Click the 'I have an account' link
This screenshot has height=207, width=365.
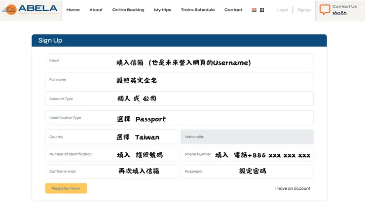[x=292, y=188]
